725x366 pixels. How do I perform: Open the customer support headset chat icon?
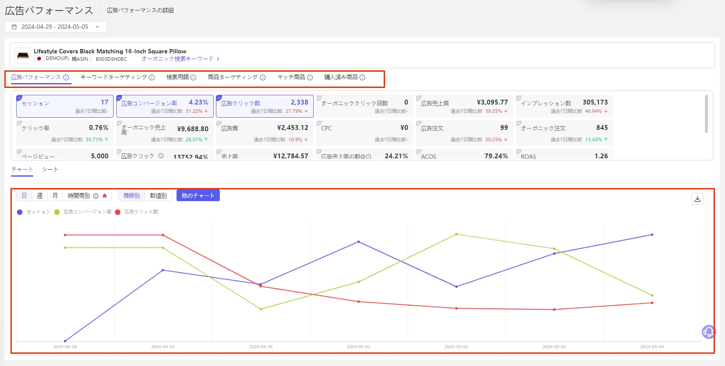(708, 332)
